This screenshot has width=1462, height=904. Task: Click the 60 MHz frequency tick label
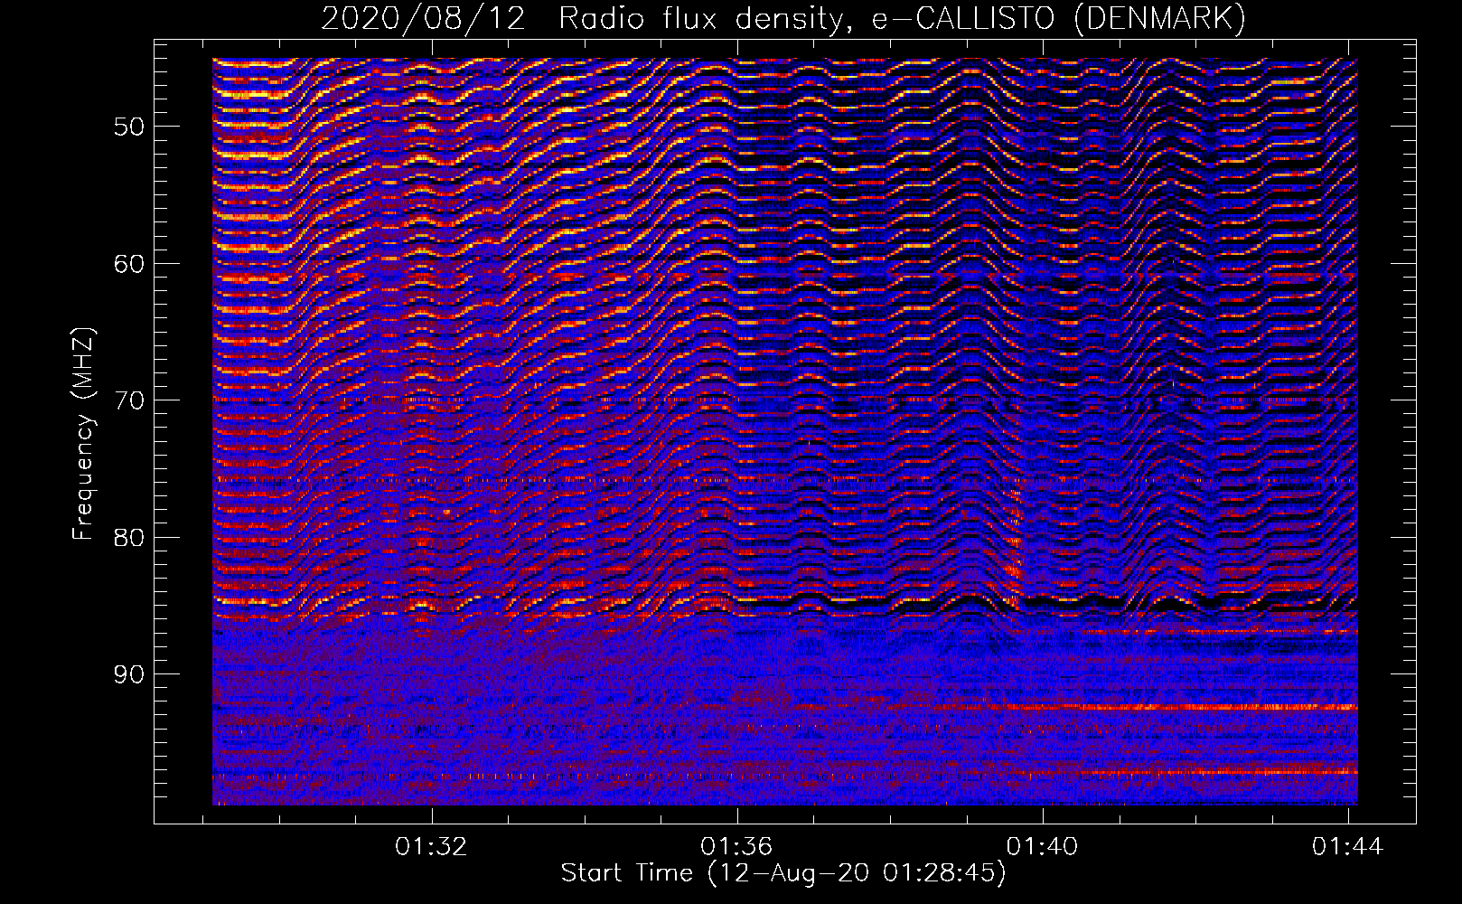(129, 264)
